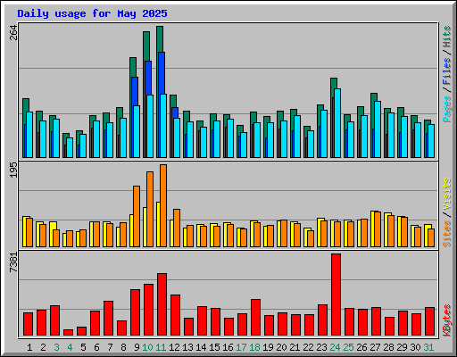
Task: Click the tallest red KBytes bar for day 24
Action: click(336, 295)
